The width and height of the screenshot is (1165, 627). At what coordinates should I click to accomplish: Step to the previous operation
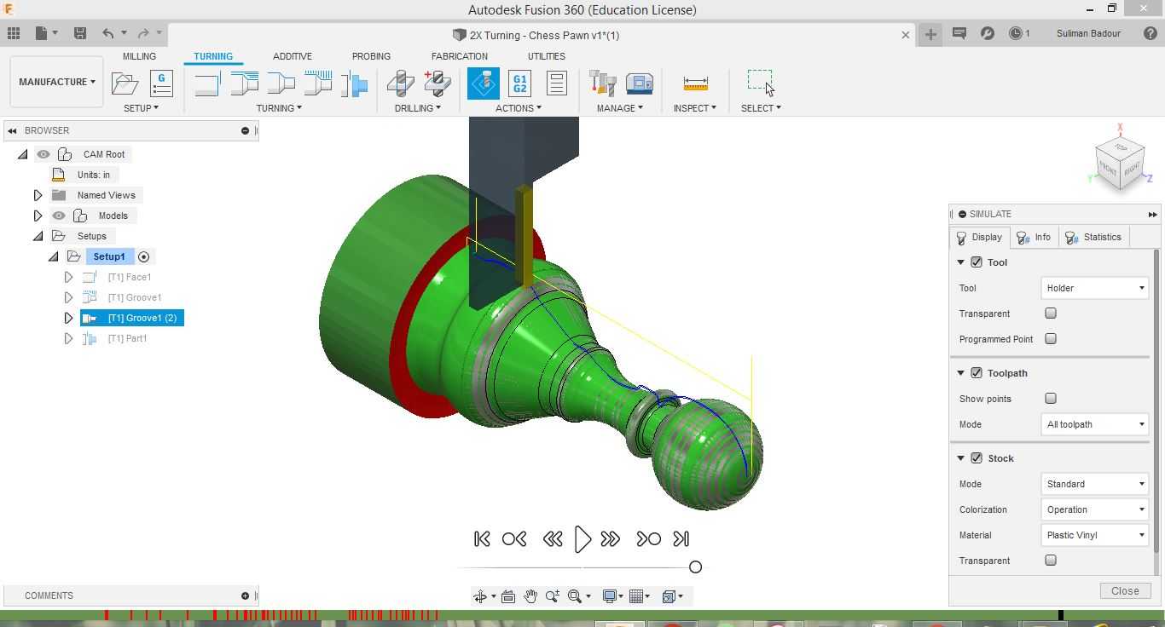[x=514, y=539]
